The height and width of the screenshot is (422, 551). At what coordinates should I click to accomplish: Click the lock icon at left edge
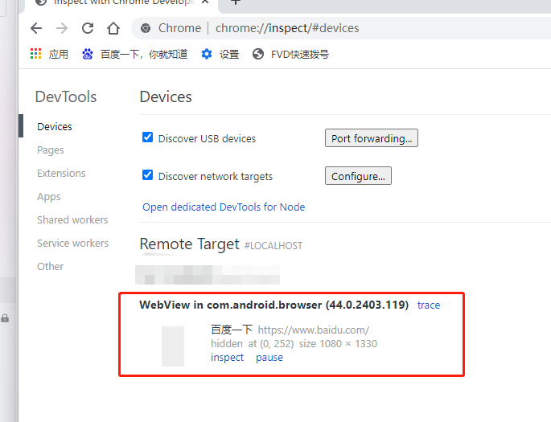[5, 318]
